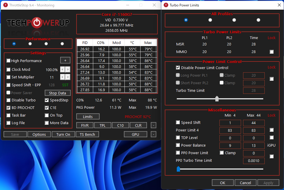Click the Speed Shift Min value field

[230, 123]
